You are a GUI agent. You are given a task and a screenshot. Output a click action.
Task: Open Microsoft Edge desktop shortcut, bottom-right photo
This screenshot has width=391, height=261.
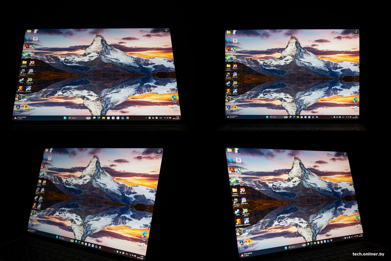[357, 218]
